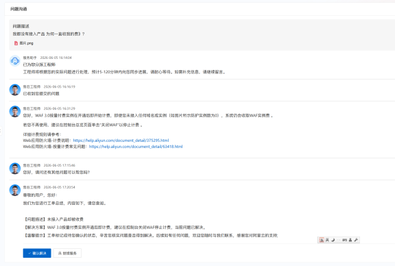Click the input method logo icon
The height and width of the screenshot is (266, 395).
[322, 240]
